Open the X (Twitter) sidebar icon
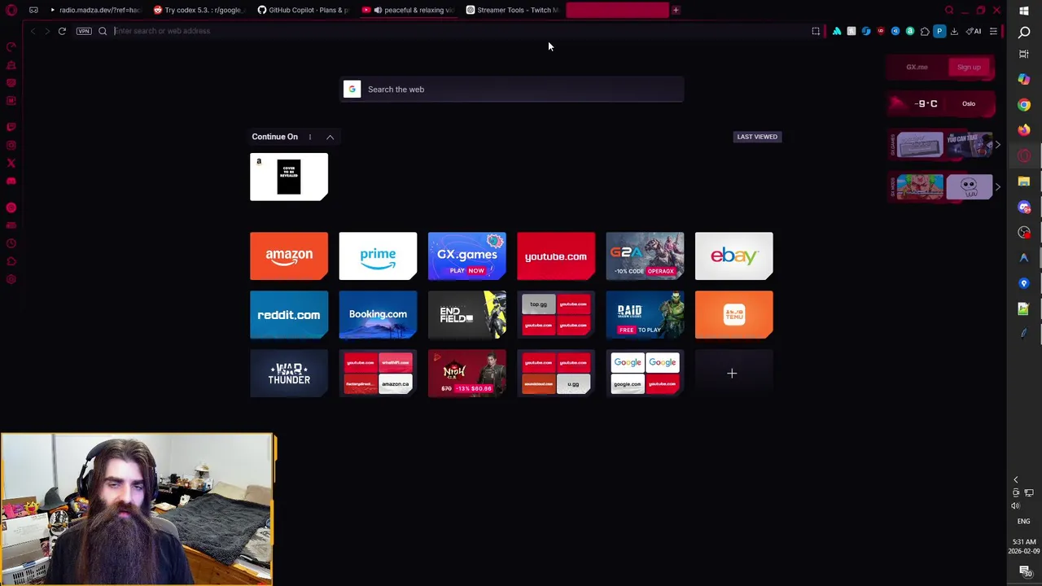Viewport: 1042px width, 586px height. 11,163
